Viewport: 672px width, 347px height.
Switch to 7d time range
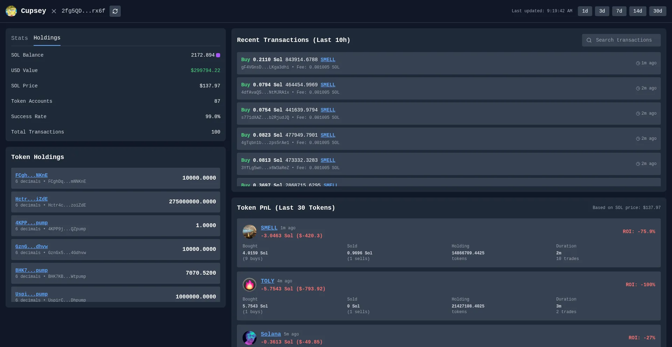click(x=619, y=11)
